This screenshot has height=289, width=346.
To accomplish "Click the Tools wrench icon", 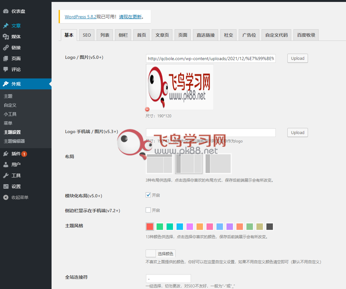I will 6,176.
